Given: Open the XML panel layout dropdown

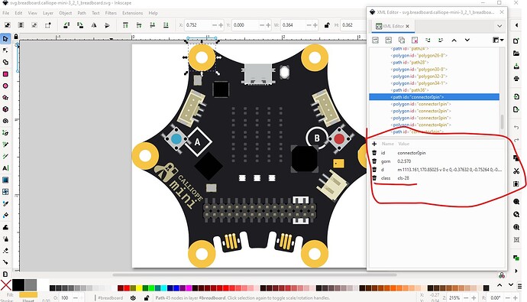Looking at the screenshot, I should click(498, 40).
